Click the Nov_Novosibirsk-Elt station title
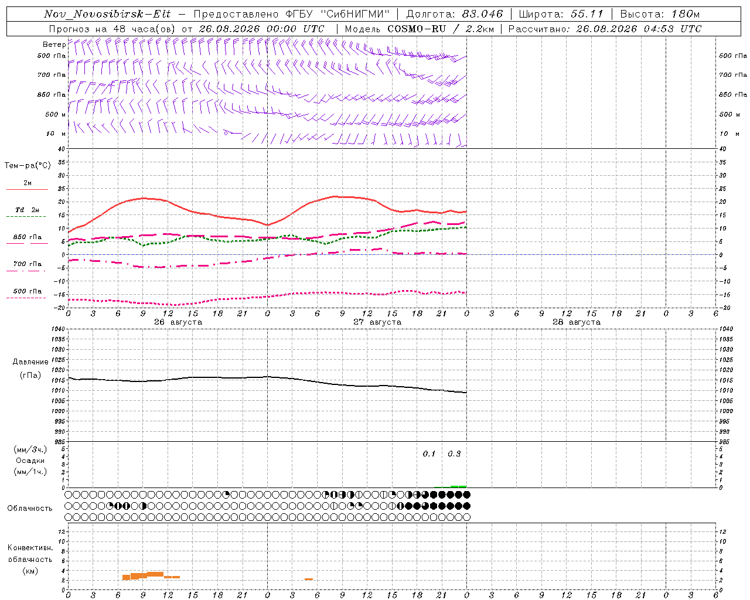The height and width of the screenshot is (600, 750). tap(107, 14)
